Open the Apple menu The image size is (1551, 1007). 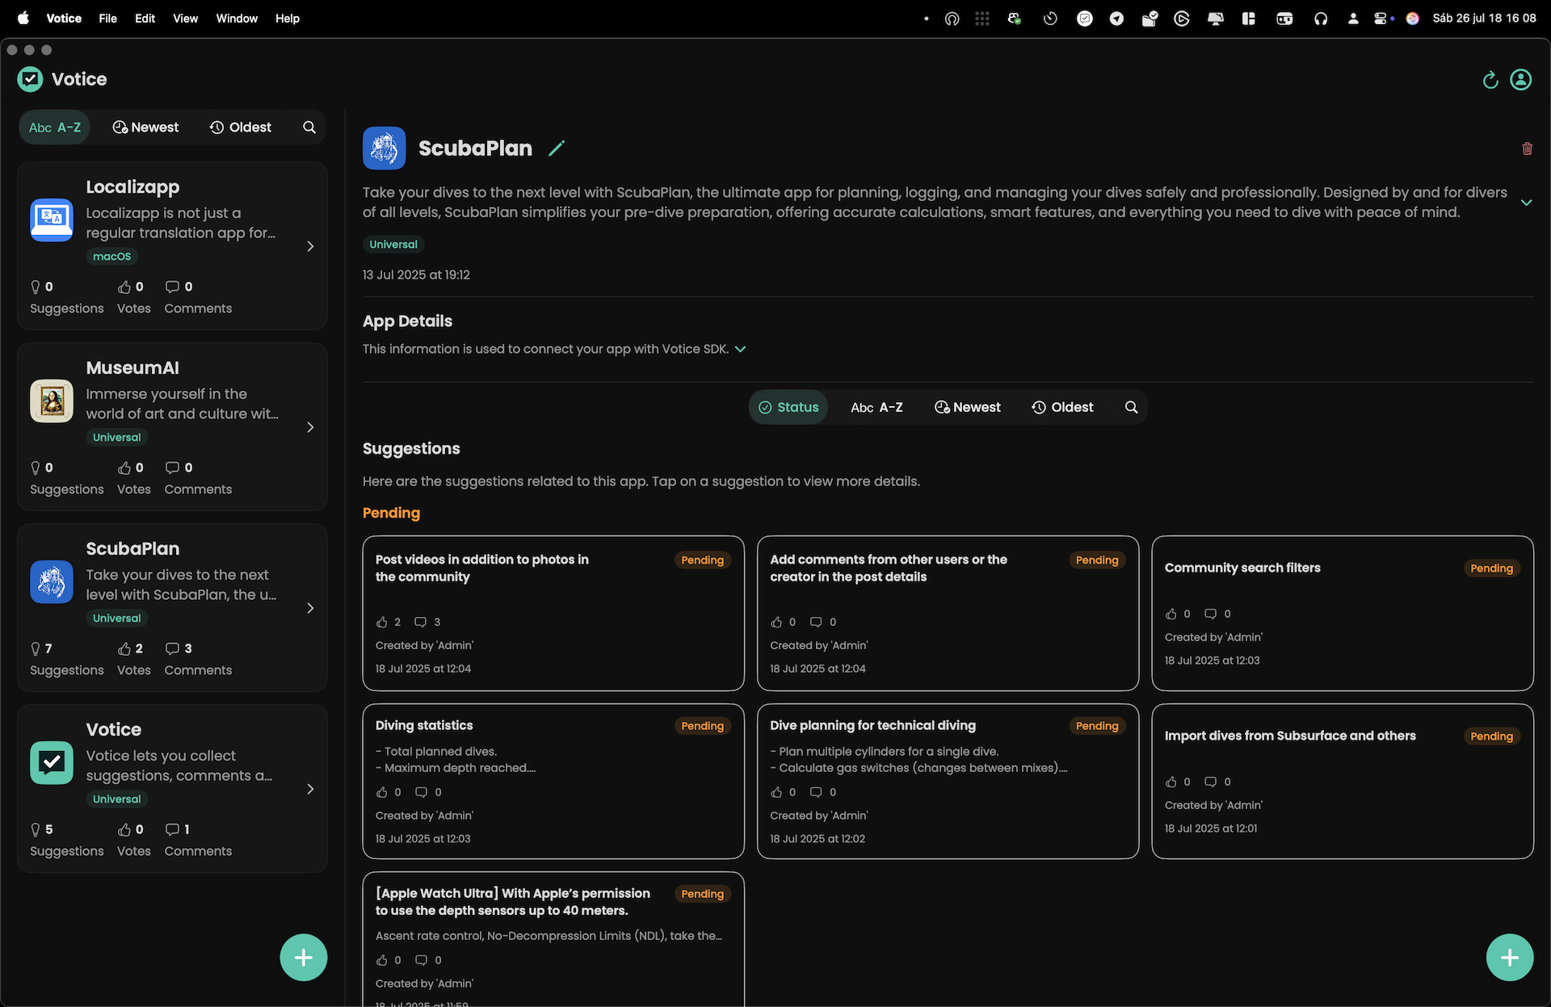(23, 19)
